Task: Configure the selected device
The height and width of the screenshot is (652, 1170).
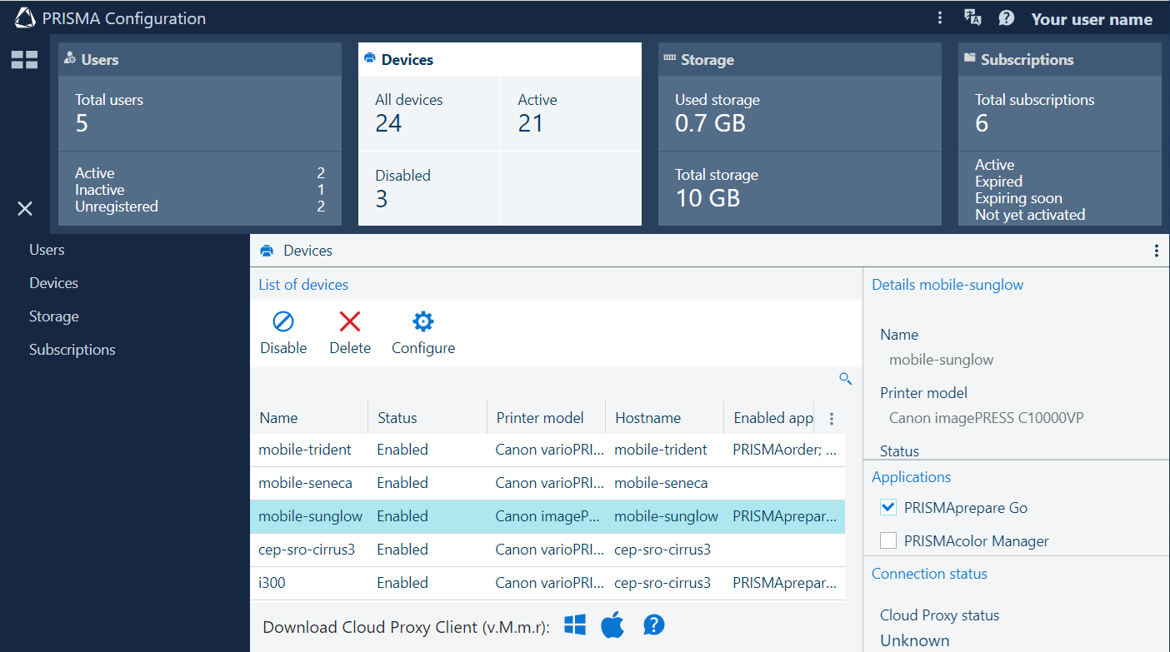Action: (423, 332)
